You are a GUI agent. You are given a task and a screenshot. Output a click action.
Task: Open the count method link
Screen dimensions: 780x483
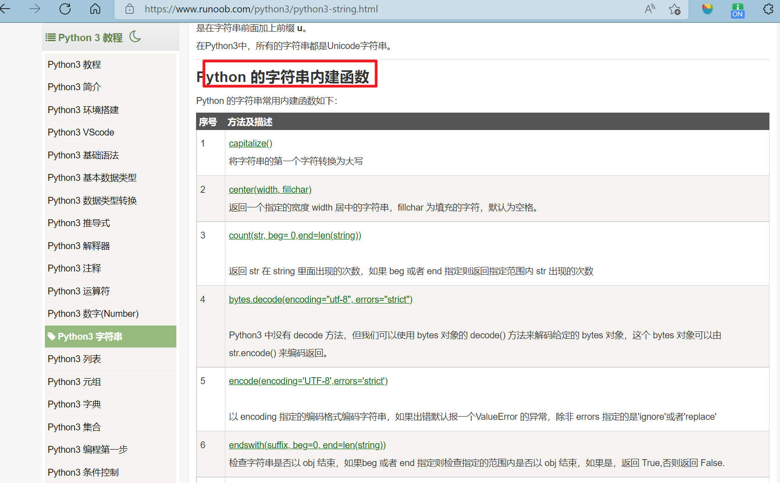(295, 235)
